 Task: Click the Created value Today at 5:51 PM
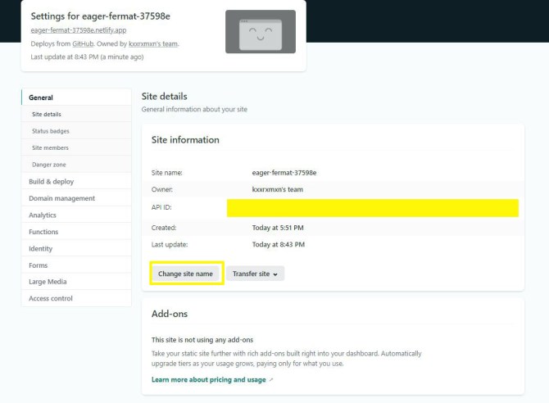[x=278, y=228]
